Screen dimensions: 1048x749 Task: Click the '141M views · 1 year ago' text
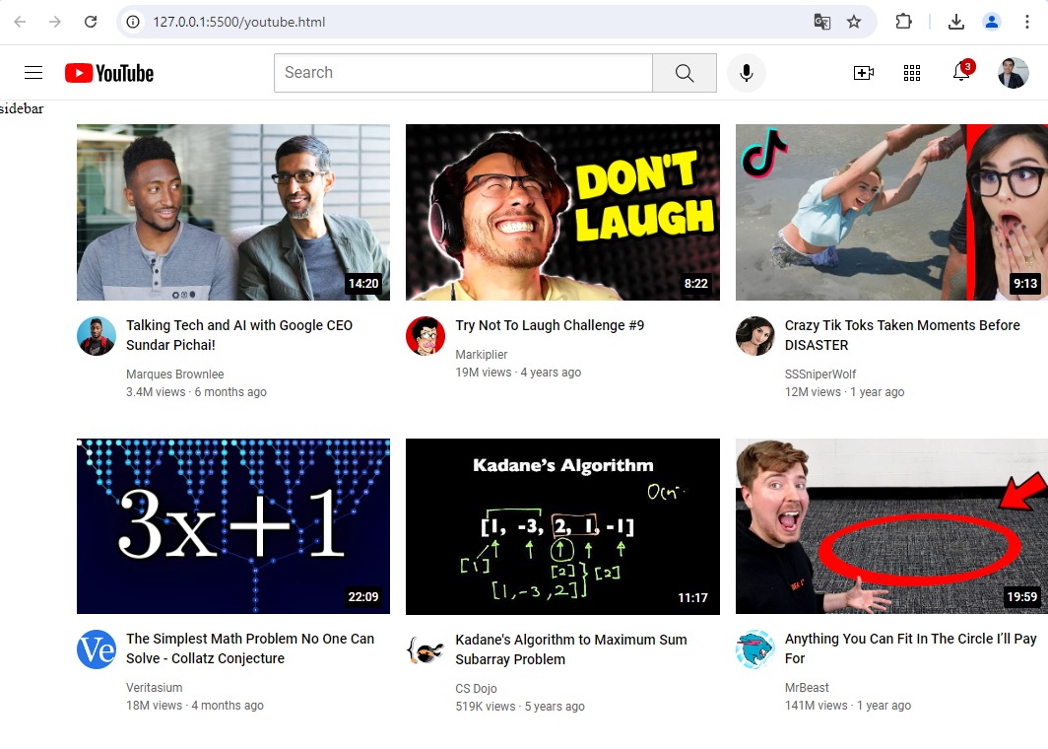coord(848,706)
